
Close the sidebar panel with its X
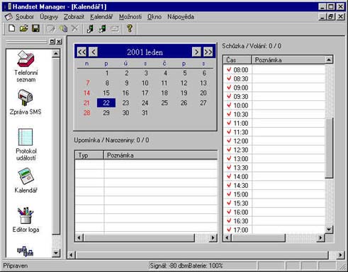click(59, 42)
